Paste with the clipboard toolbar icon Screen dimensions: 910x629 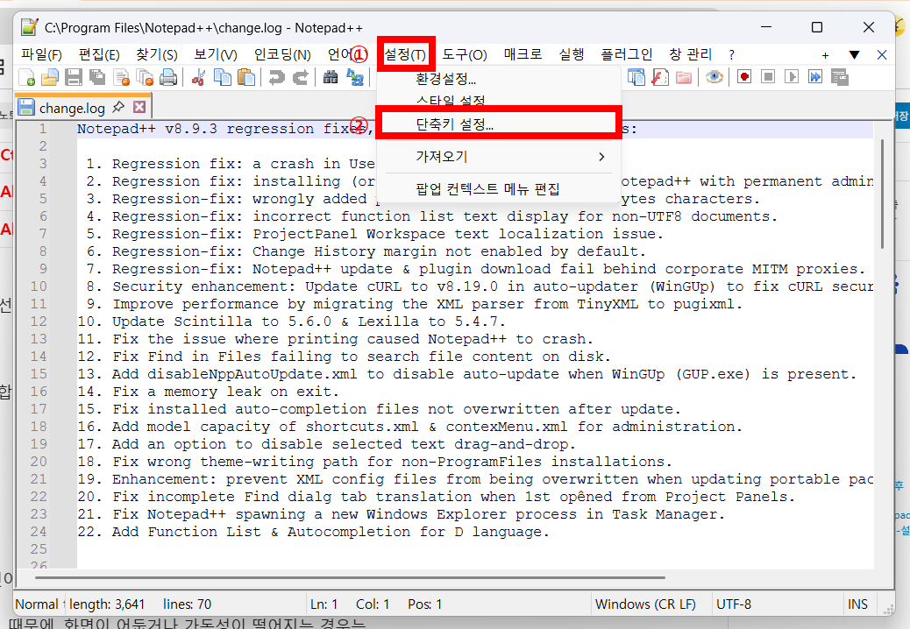tap(246, 77)
